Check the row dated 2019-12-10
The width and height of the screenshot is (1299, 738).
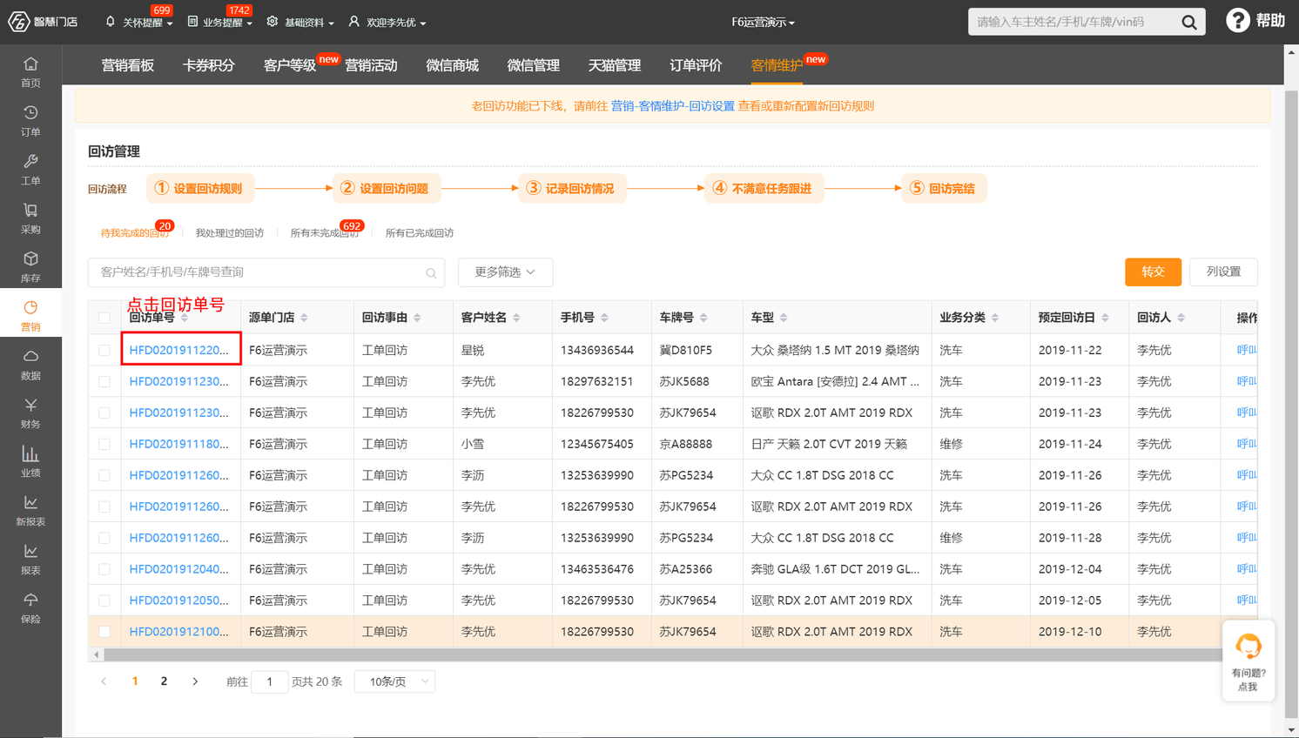click(x=104, y=632)
